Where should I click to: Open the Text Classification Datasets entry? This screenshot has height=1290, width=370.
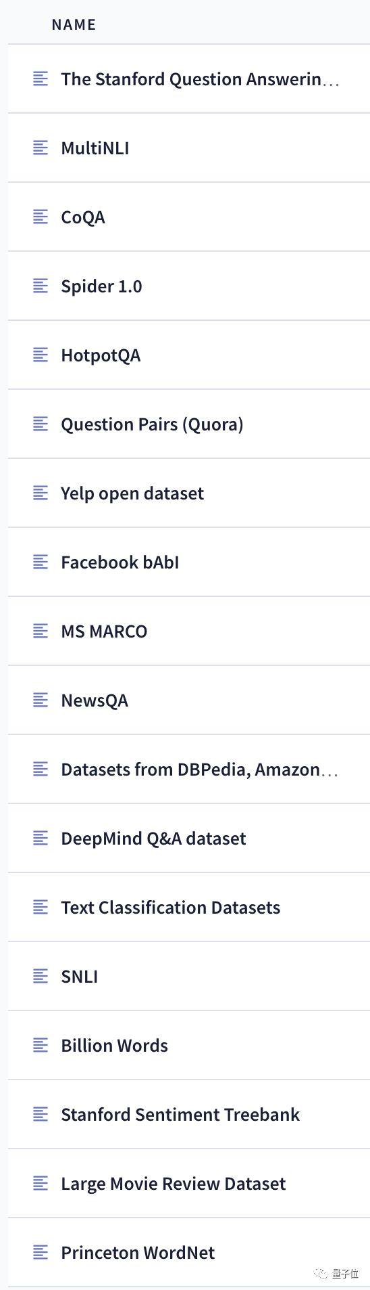point(189,908)
